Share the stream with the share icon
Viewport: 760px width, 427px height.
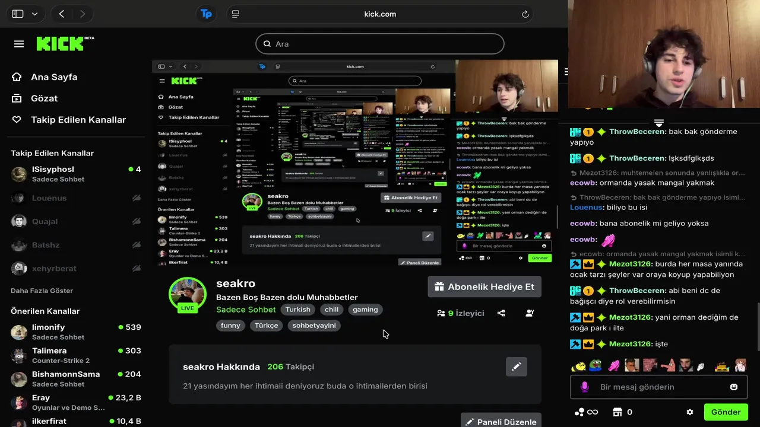point(501,313)
